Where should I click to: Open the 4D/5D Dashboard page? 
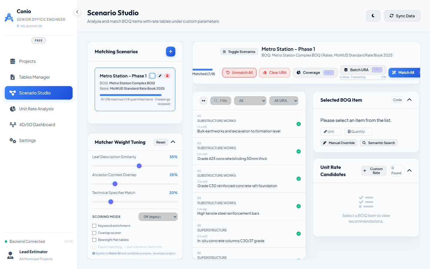click(39, 125)
